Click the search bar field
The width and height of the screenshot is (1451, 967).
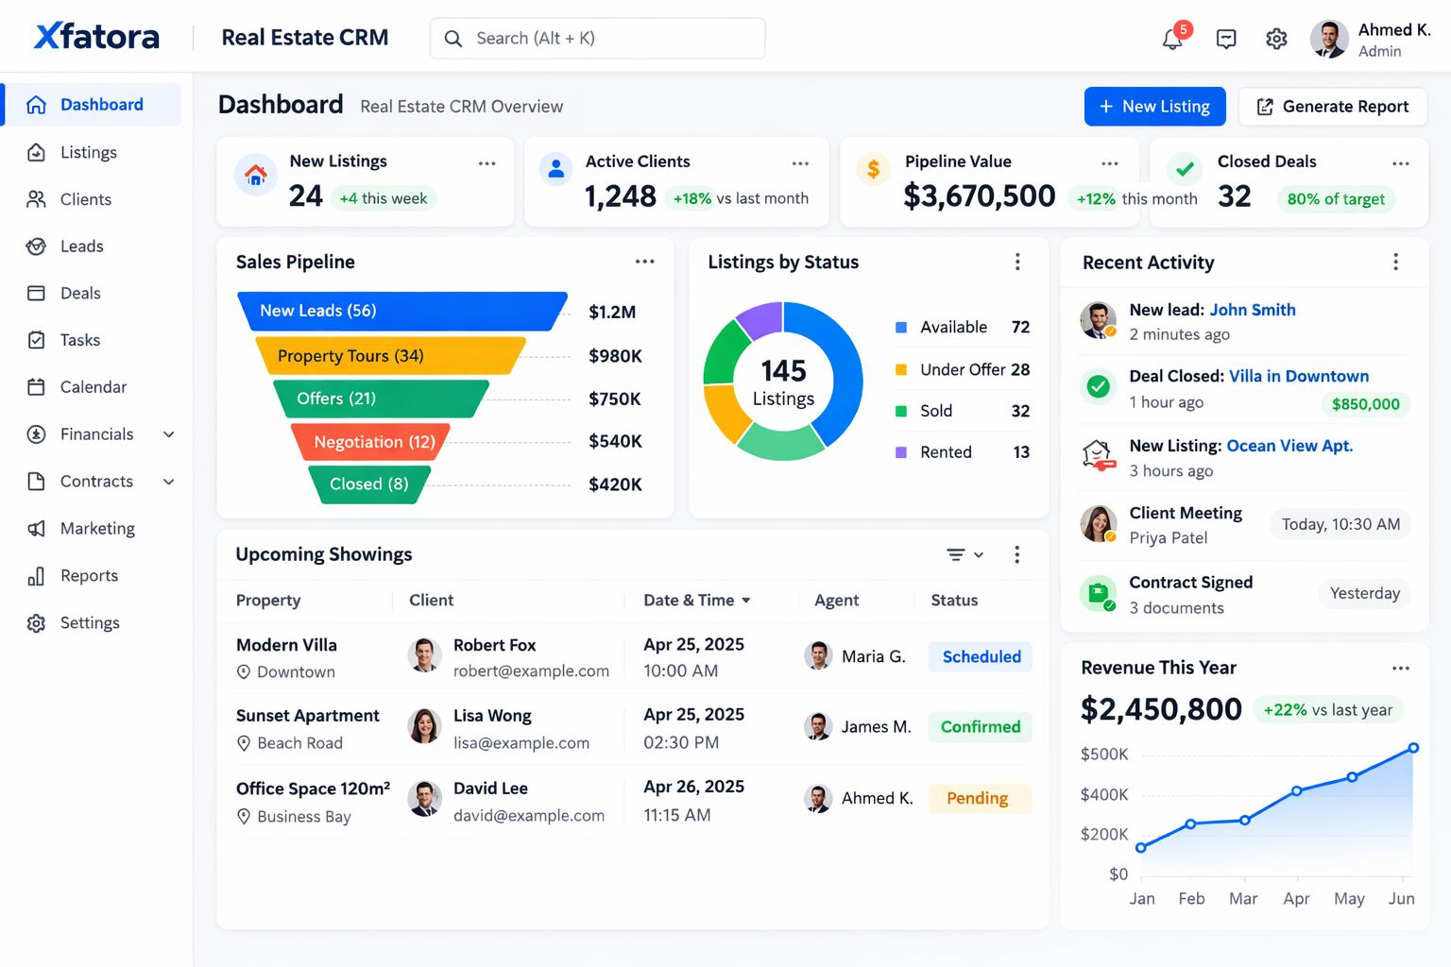597,39
